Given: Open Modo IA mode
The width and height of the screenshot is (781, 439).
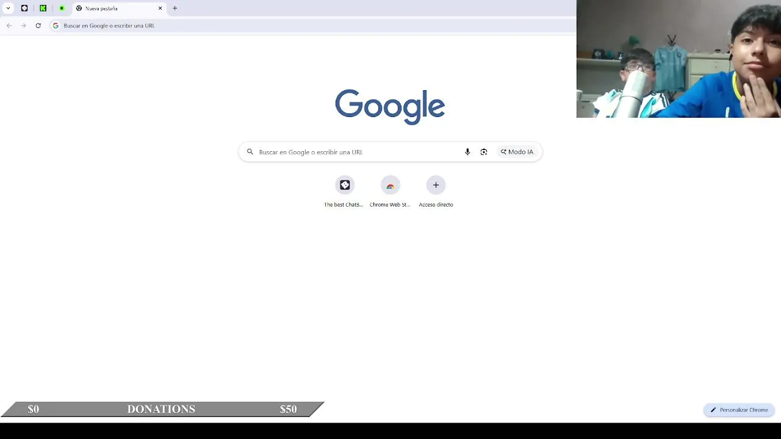Looking at the screenshot, I should 517,152.
